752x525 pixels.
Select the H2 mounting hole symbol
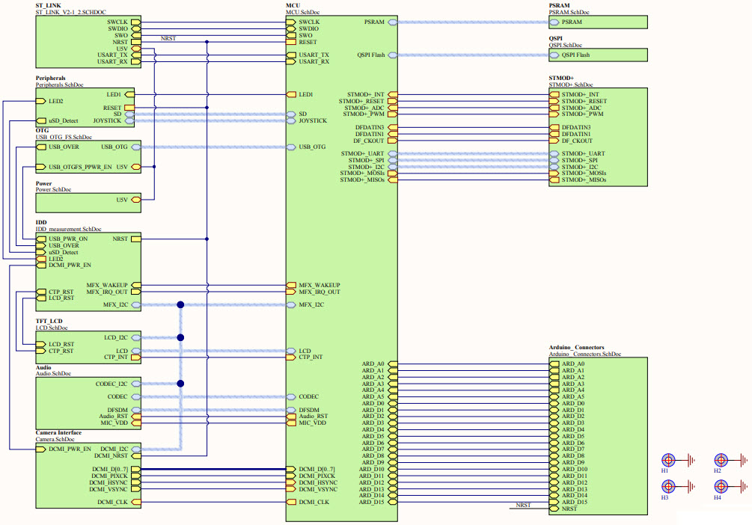pyautogui.click(x=720, y=461)
